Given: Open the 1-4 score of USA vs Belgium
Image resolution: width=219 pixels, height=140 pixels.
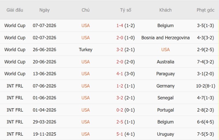Looking at the screenshot, I should pos(120,25).
